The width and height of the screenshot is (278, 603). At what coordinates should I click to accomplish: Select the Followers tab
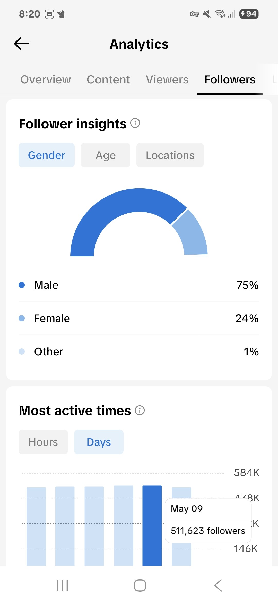pyautogui.click(x=230, y=80)
